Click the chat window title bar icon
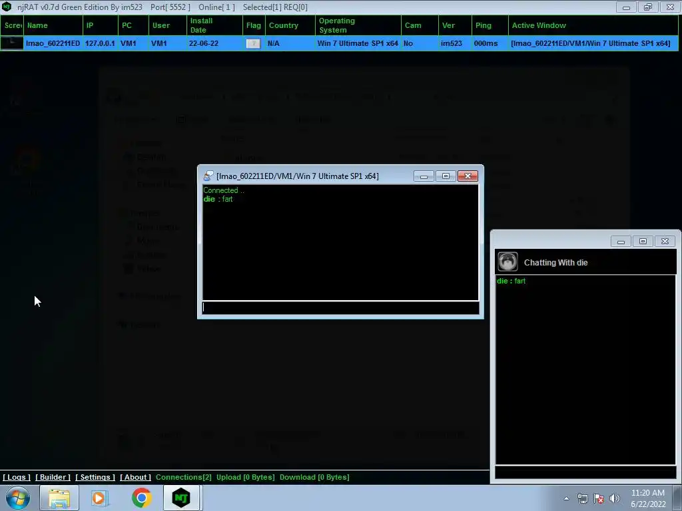Image resolution: width=682 pixels, height=511 pixels. [208, 176]
